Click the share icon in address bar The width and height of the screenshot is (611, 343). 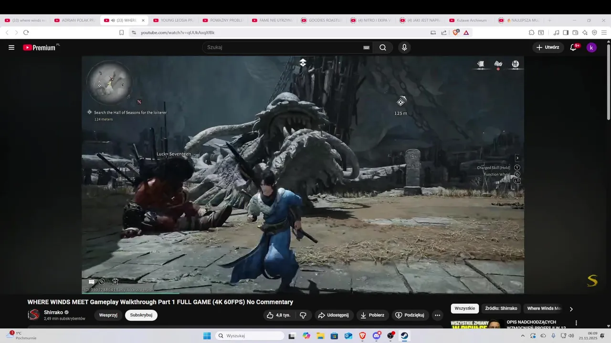click(x=444, y=32)
